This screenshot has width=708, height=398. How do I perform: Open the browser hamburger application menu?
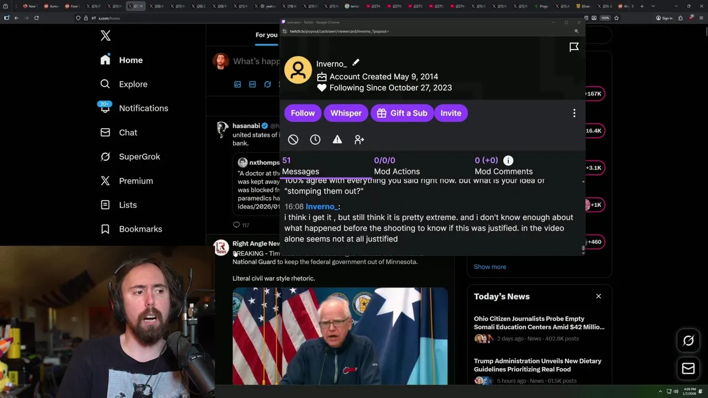pyautogui.click(x=700, y=18)
